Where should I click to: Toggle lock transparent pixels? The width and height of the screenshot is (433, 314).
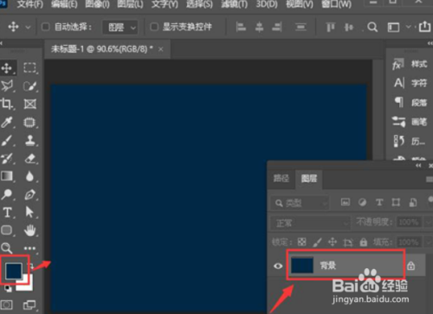(x=302, y=241)
